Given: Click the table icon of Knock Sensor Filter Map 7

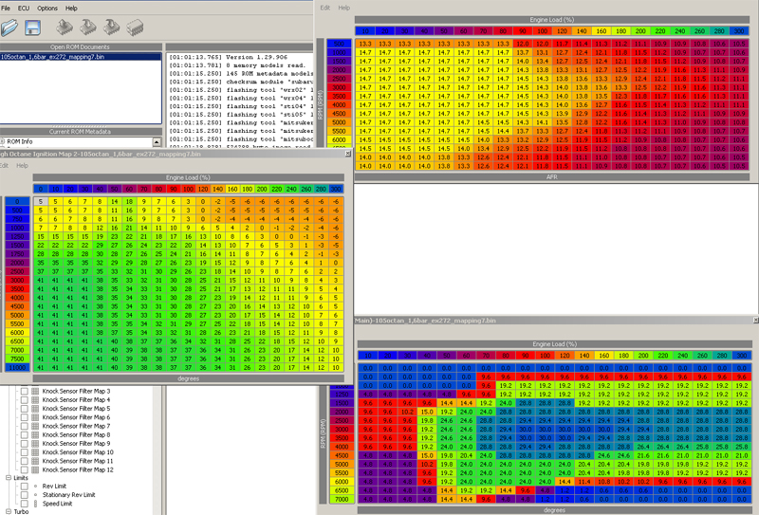Looking at the screenshot, I should click(x=35, y=426).
